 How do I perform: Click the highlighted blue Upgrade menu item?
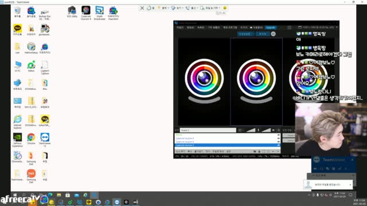[271, 27]
